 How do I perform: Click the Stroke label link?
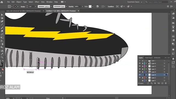[x=23, y=7]
